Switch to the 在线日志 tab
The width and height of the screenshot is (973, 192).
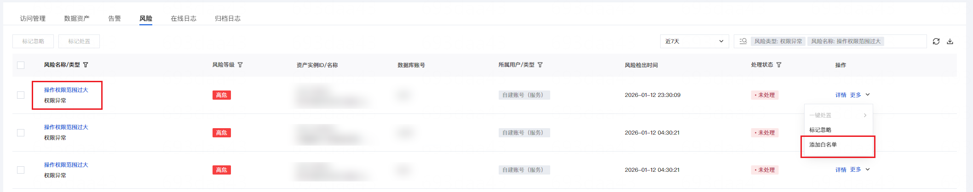click(184, 18)
